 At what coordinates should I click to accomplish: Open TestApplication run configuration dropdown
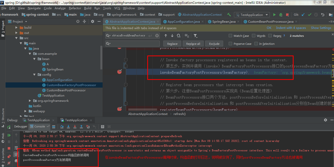point(252,15)
